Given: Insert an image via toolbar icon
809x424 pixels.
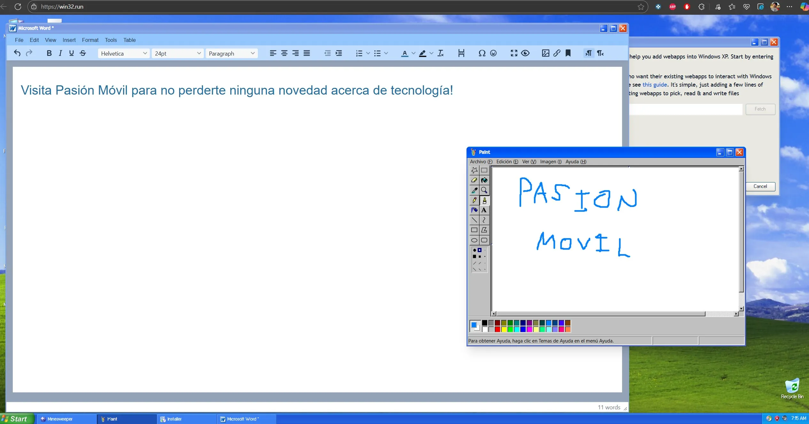Looking at the screenshot, I should 546,53.
